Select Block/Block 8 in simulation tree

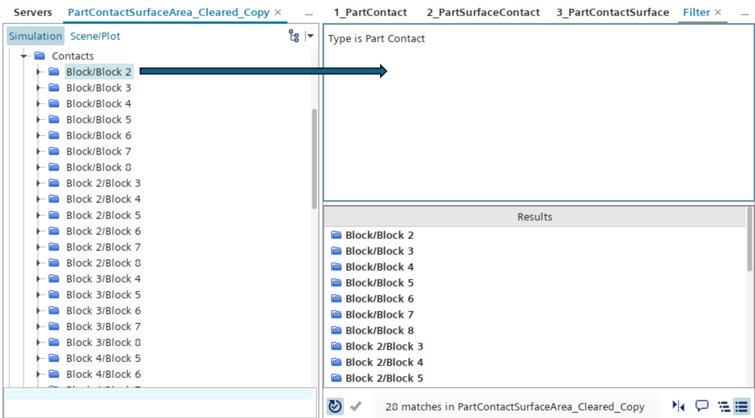[98, 167]
